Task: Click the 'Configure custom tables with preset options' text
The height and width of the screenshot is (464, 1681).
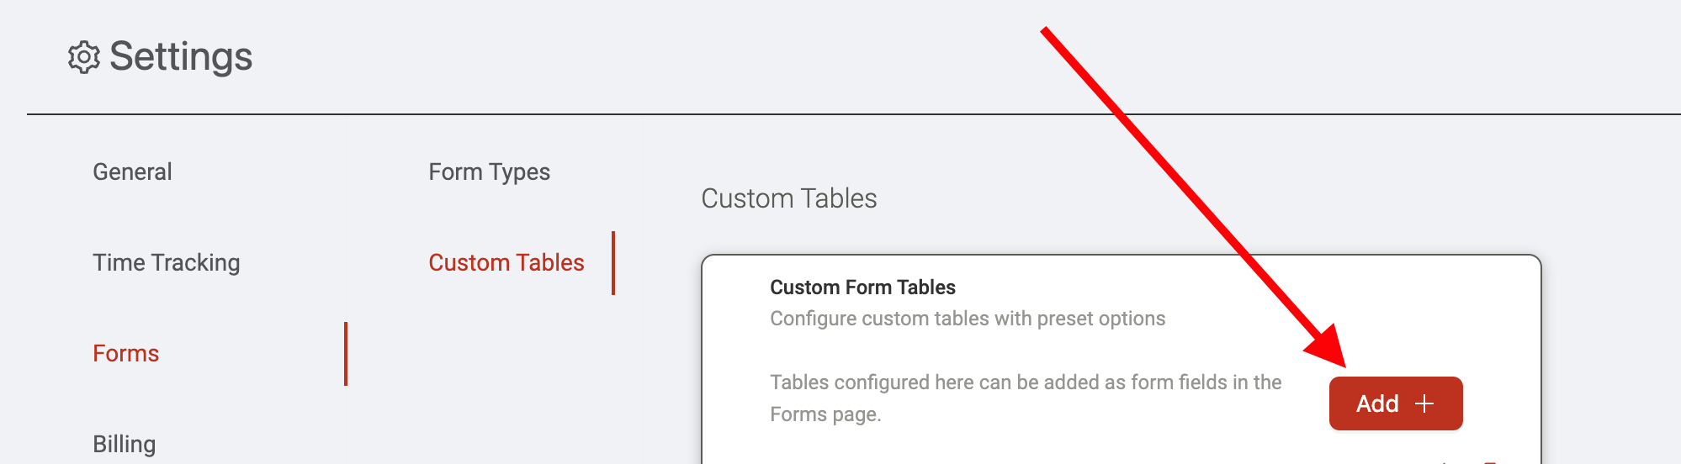Action: point(968,319)
